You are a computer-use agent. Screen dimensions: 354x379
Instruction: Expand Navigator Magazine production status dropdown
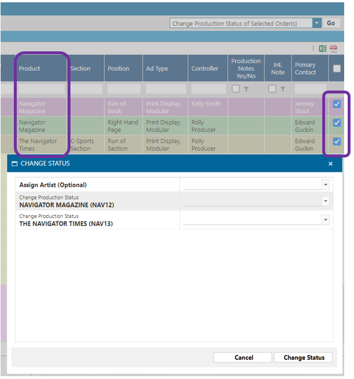(x=326, y=201)
